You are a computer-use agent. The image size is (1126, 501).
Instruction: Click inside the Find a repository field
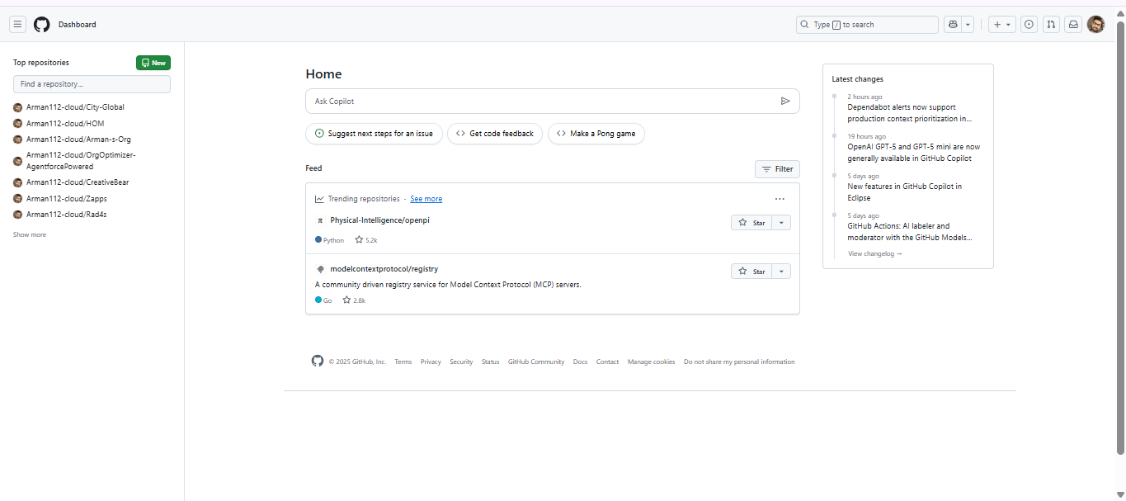[x=91, y=83]
